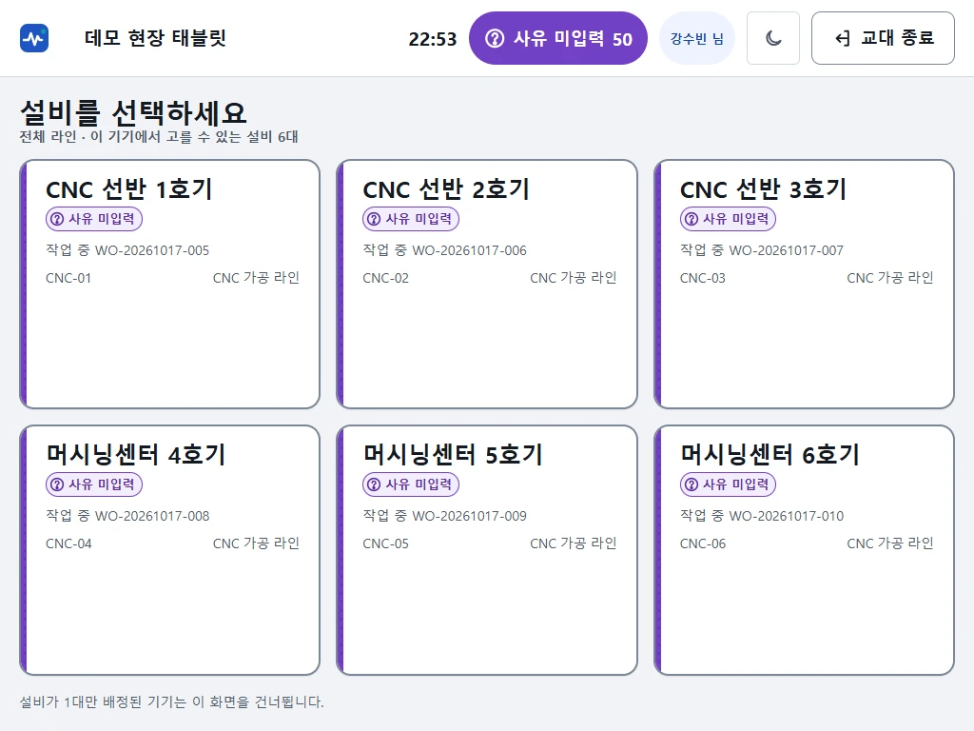This screenshot has width=974, height=731.
Task: Click work order text WO-20261017-006
Action: tap(470, 250)
